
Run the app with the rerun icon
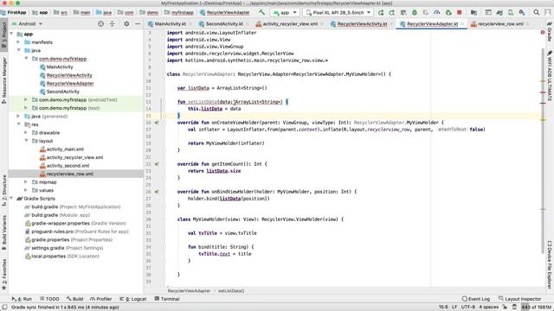[381, 12]
